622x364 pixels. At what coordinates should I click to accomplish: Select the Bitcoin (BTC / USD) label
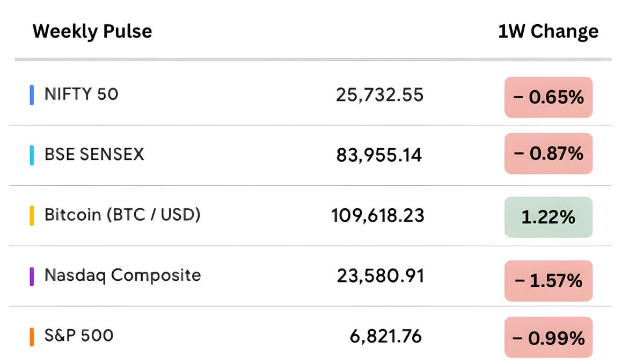[122, 215]
